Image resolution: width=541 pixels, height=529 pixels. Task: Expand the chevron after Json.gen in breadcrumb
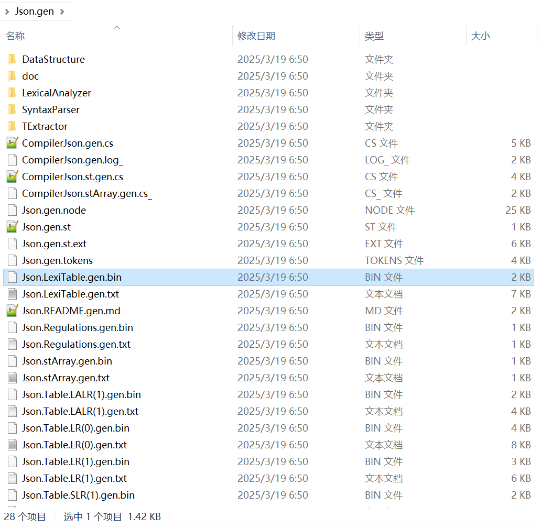point(62,12)
